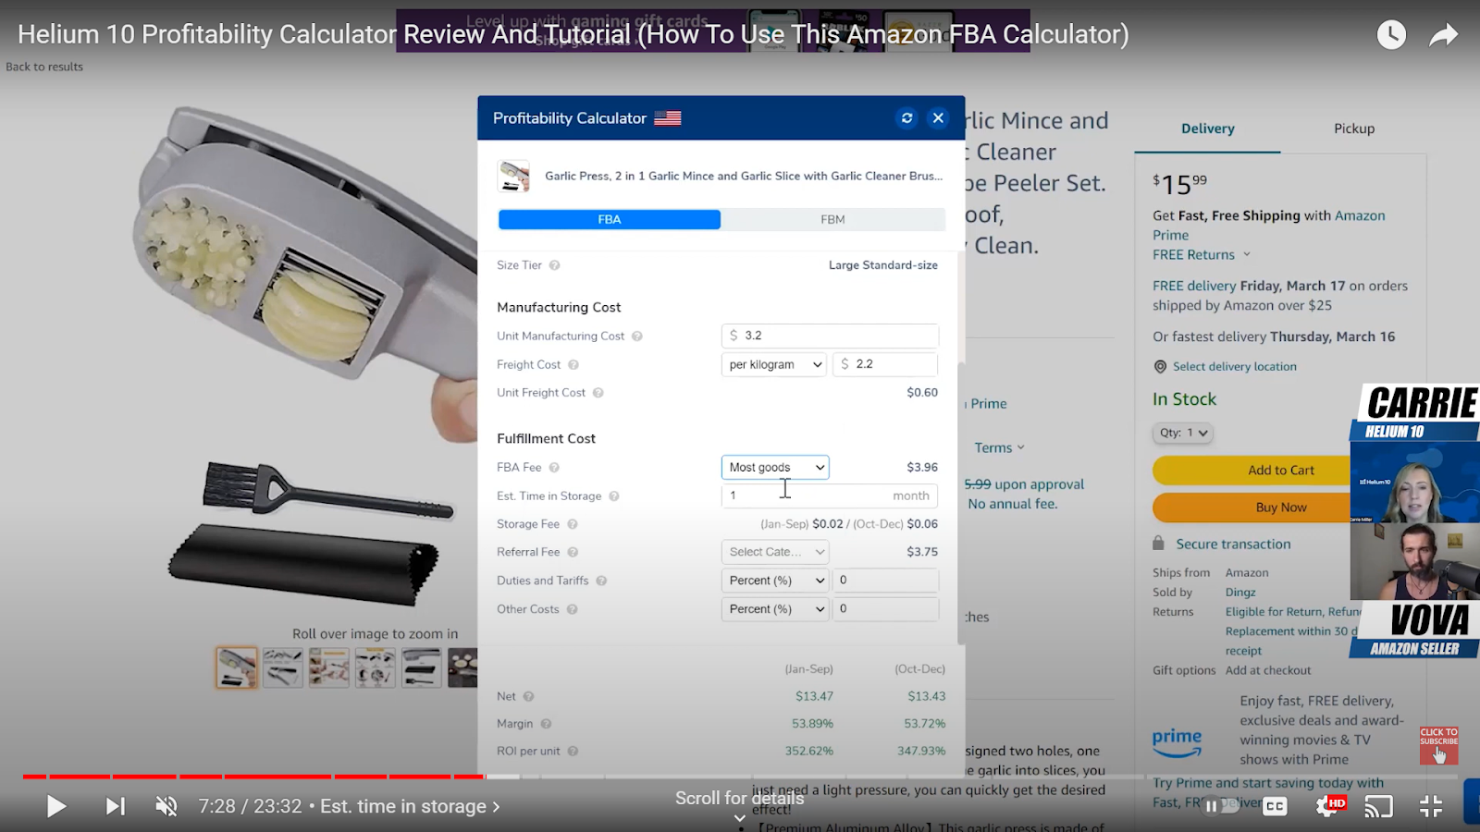1480x832 pixels.
Task: Open the Est. time in storage chapter
Action: [410, 806]
